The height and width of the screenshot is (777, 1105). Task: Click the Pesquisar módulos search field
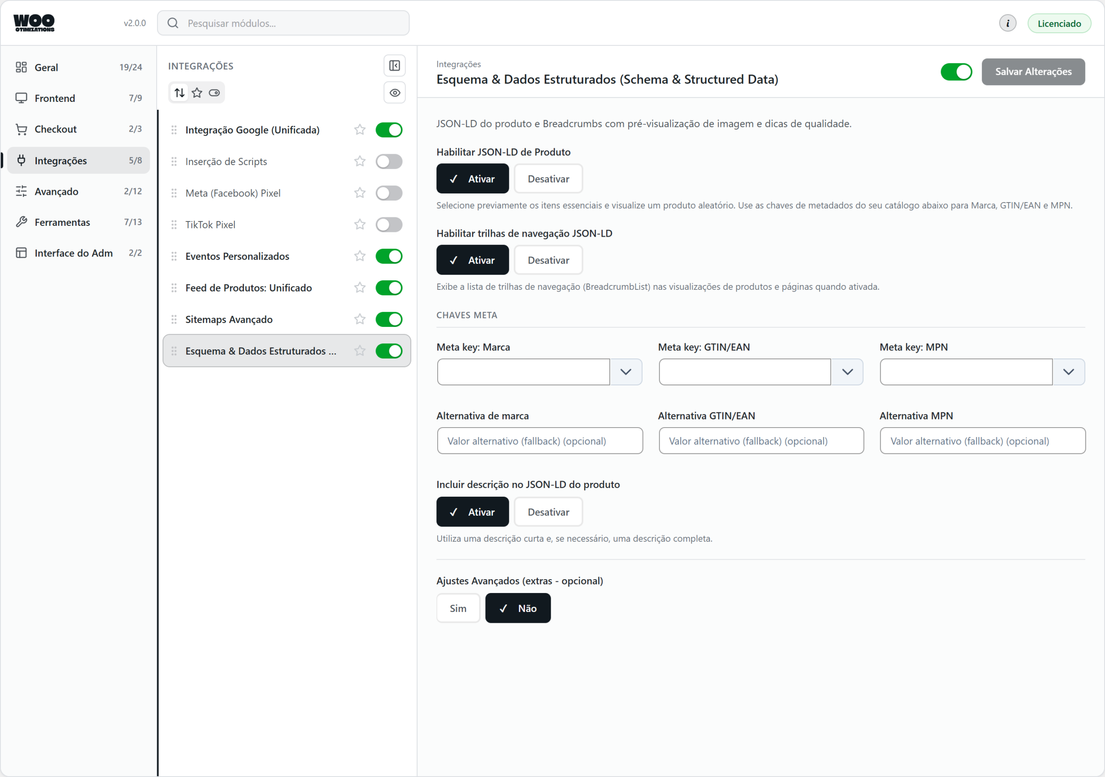[x=283, y=23]
